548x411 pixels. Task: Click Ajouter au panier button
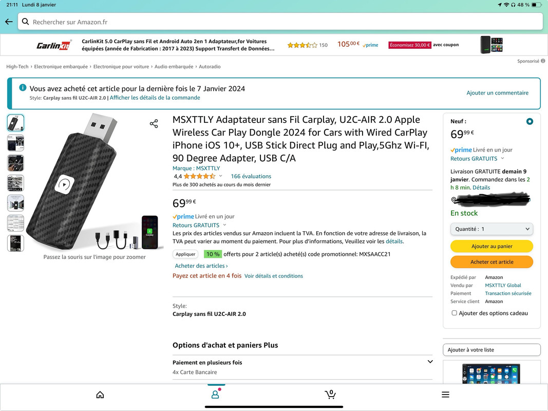click(x=492, y=246)
